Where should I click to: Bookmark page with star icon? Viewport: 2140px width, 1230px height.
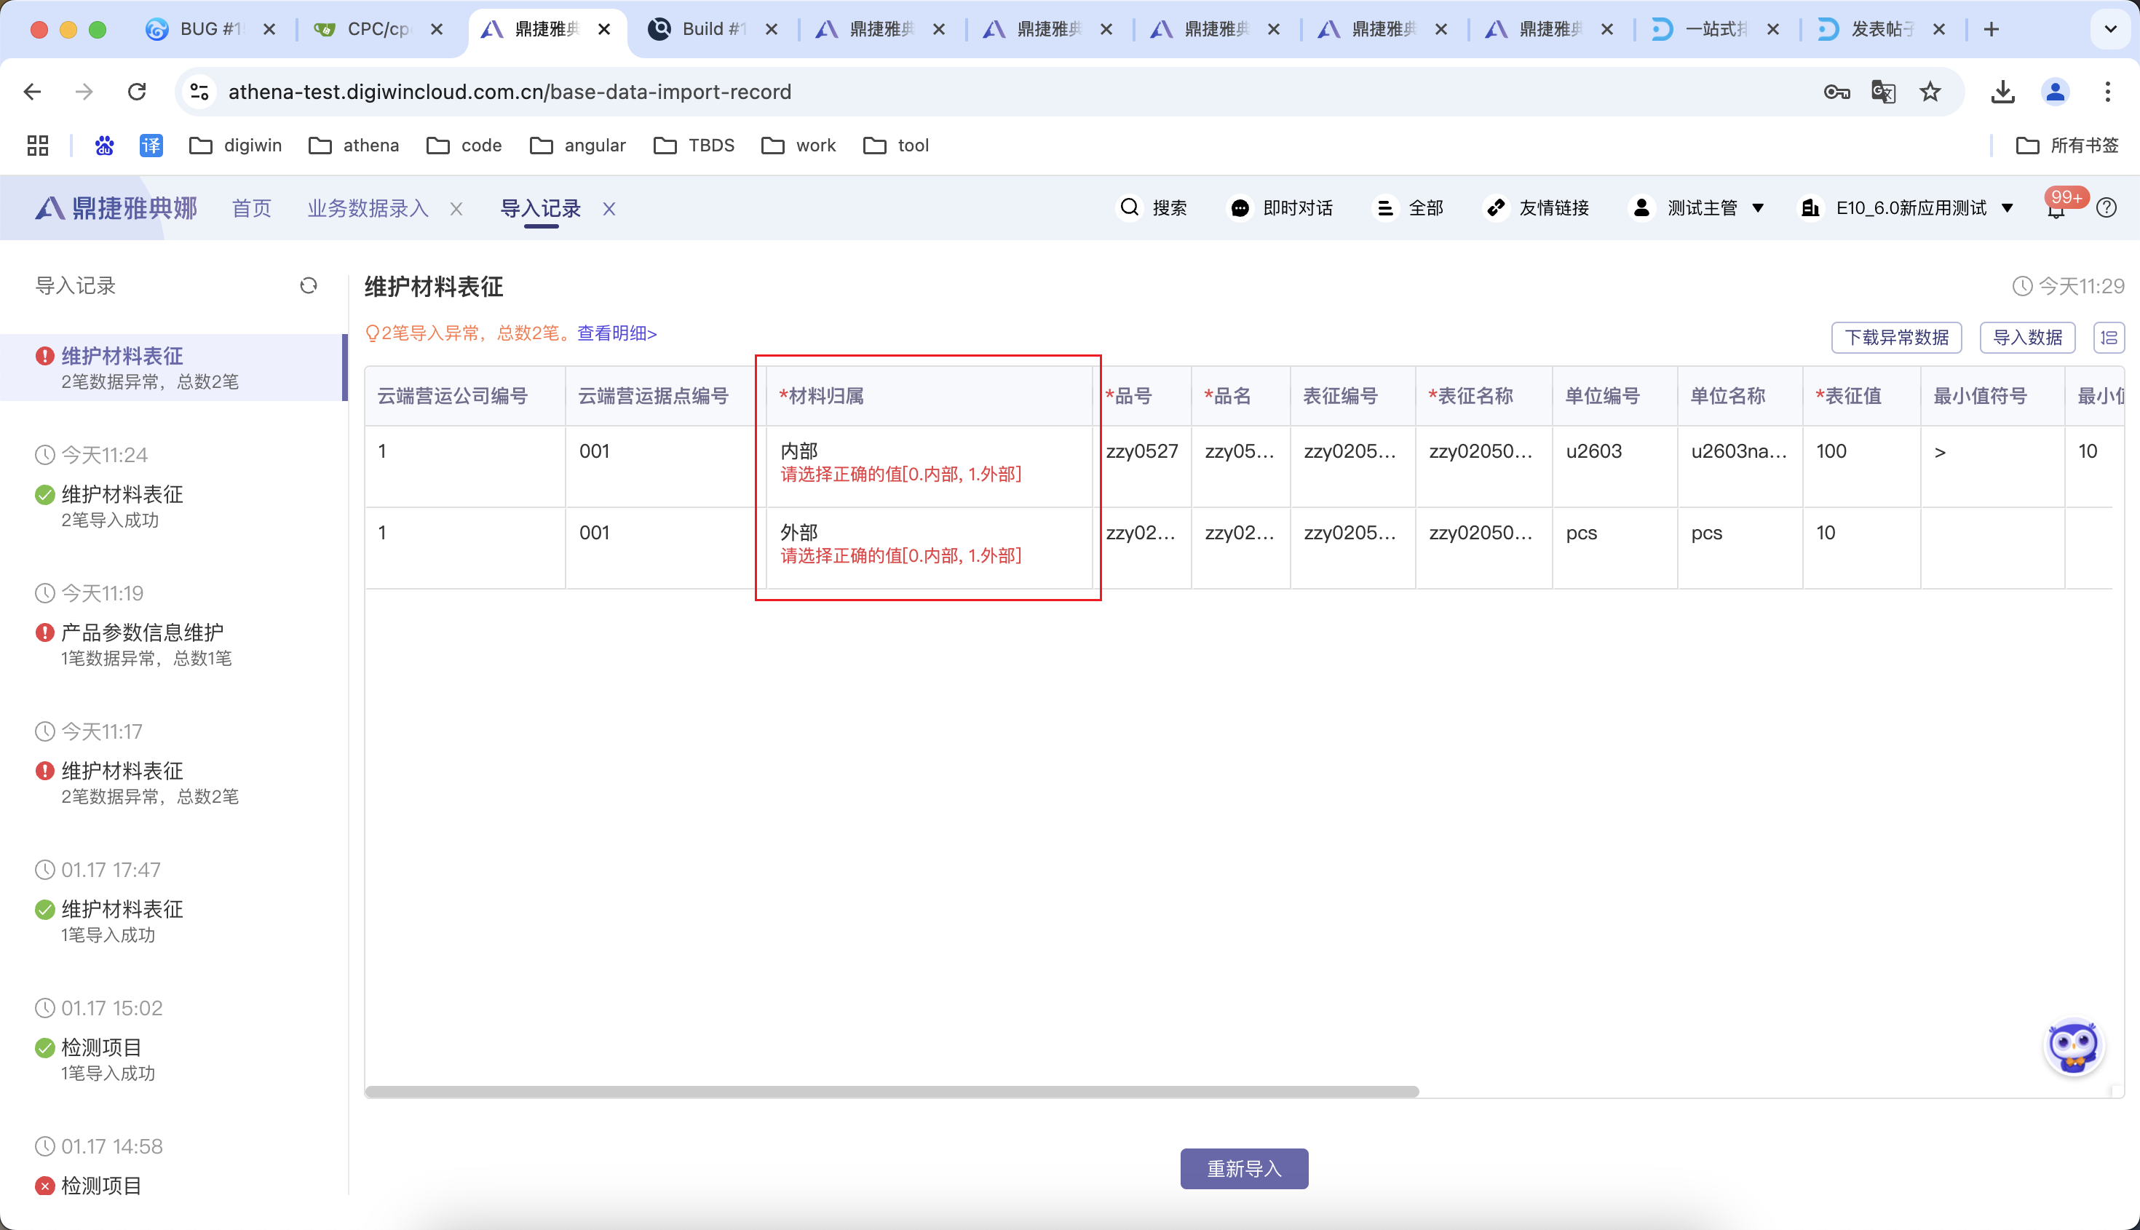pyautogui.click(x=1930, y=91)
